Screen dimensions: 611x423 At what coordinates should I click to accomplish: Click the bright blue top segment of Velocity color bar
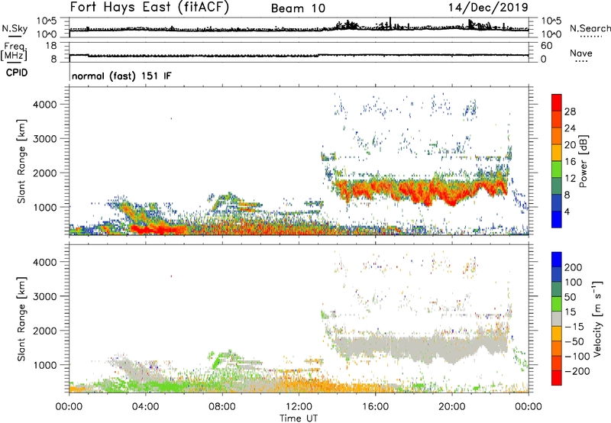pyautogui.click(x=557, y=260)
